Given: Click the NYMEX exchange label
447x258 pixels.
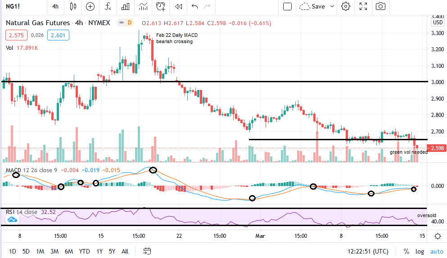Looking at the screenshot, I should pos(99,23).
